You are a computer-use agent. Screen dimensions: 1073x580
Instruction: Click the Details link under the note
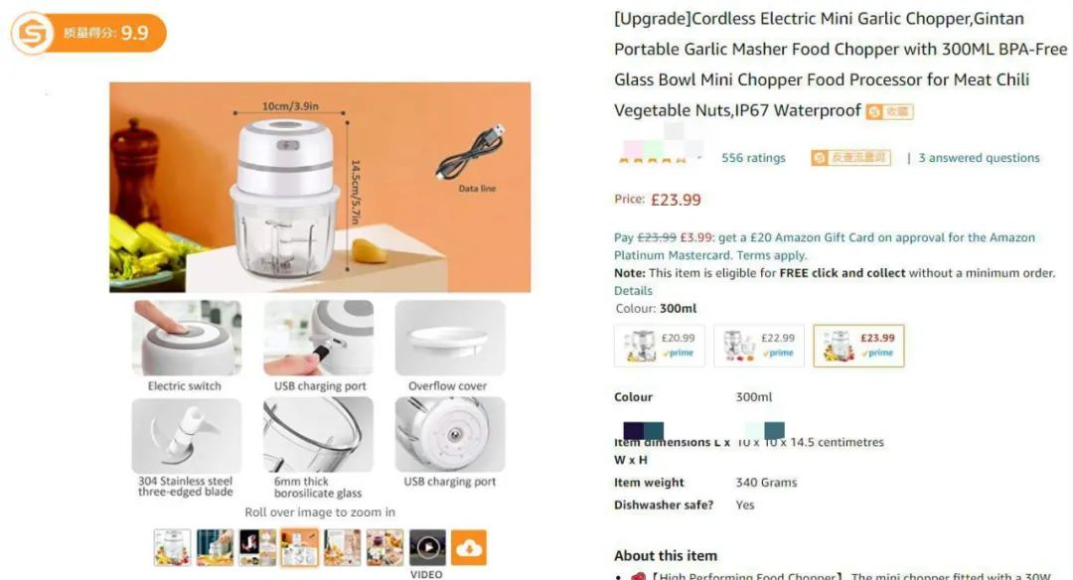[633, 291]
